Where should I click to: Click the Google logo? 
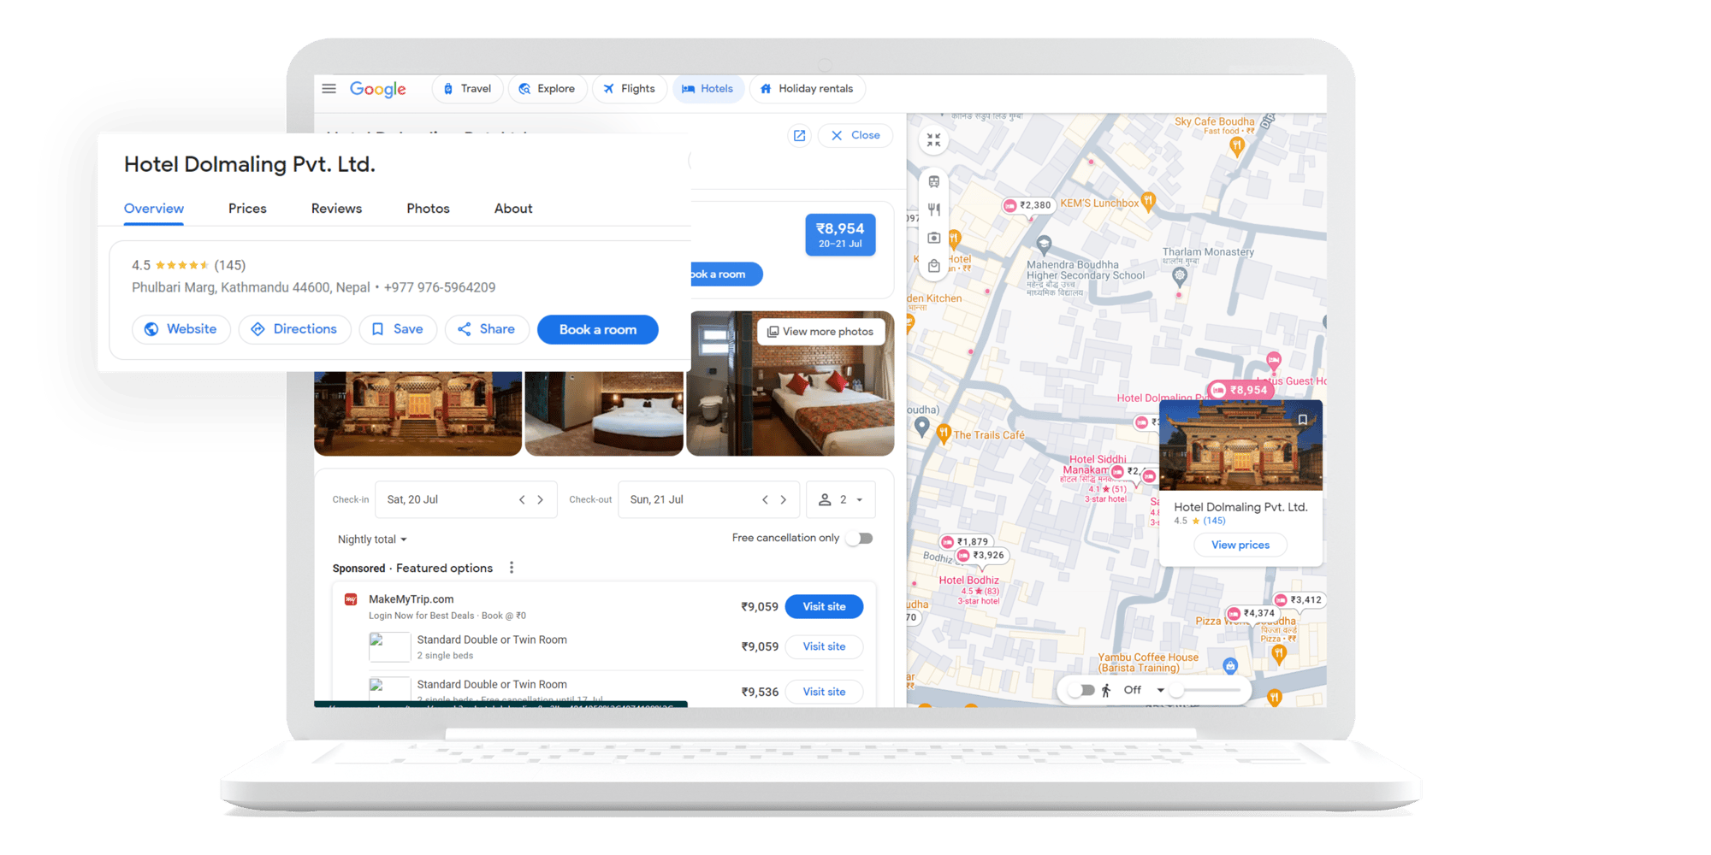tap(377, 90)
